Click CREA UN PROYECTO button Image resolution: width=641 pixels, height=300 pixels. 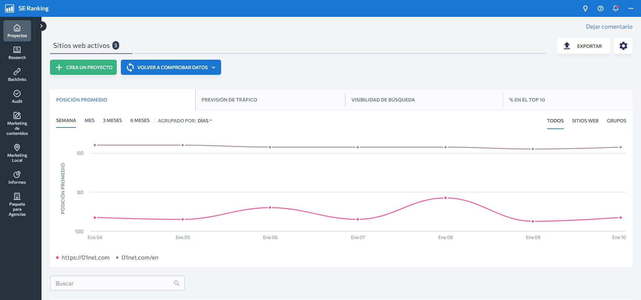point(83,67)
